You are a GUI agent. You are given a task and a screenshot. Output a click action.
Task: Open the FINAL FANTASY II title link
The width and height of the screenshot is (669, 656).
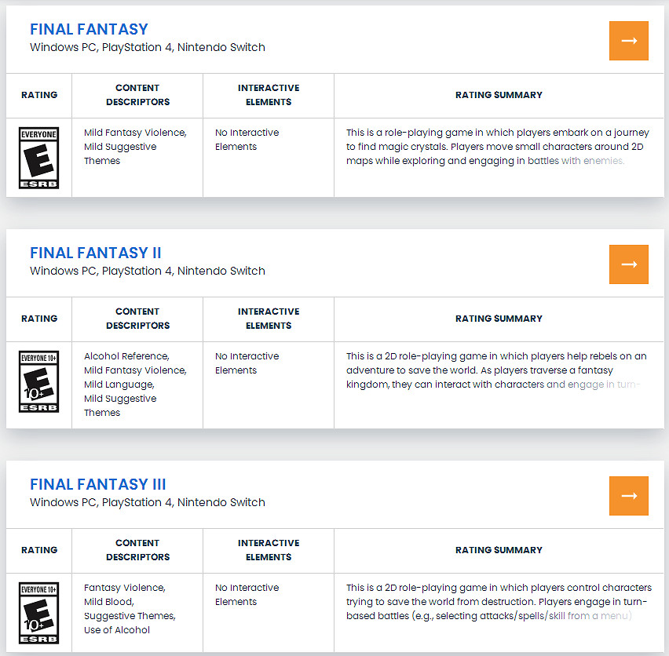coord(96,253)
